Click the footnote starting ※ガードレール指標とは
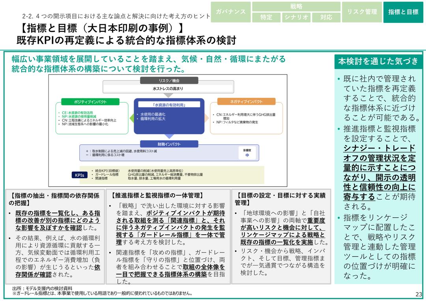Viewport: 426px width, 301px height. 103,294
